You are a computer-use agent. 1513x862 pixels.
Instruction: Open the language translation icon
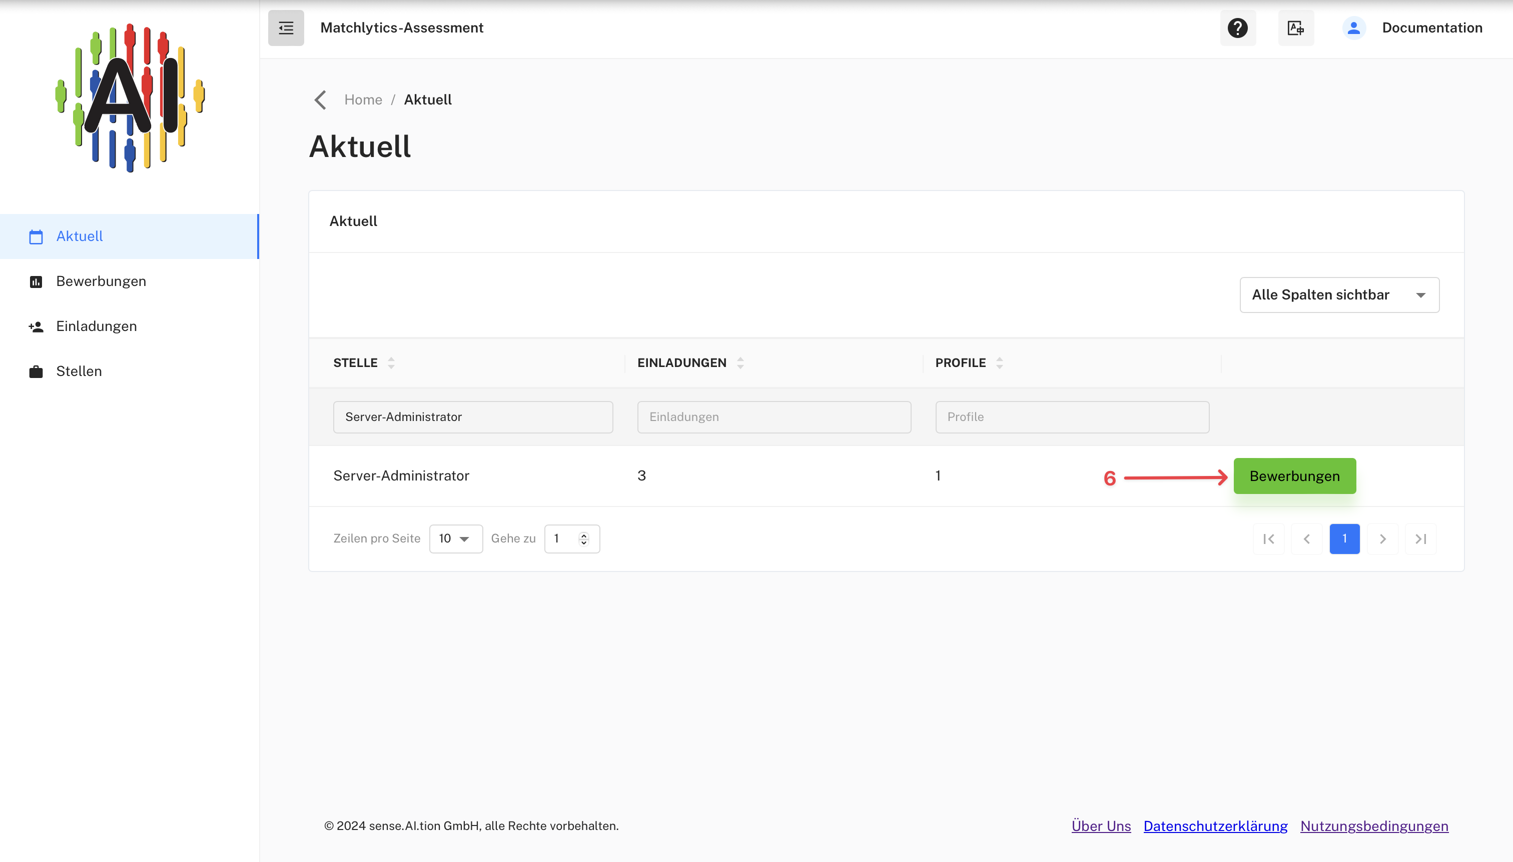(1295, 28)
